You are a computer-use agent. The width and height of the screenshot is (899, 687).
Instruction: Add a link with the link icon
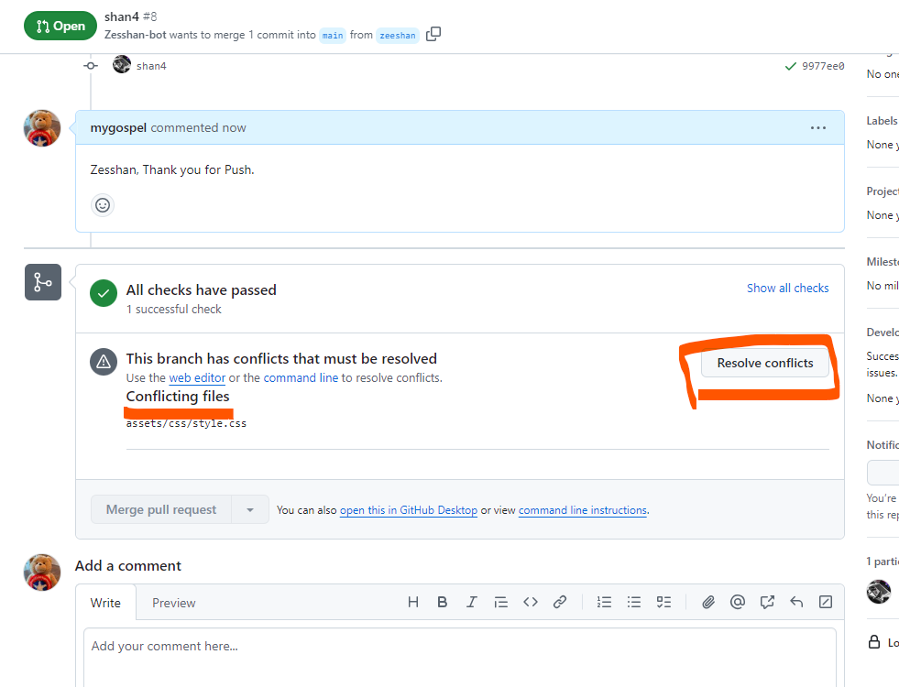click(560, 602)
